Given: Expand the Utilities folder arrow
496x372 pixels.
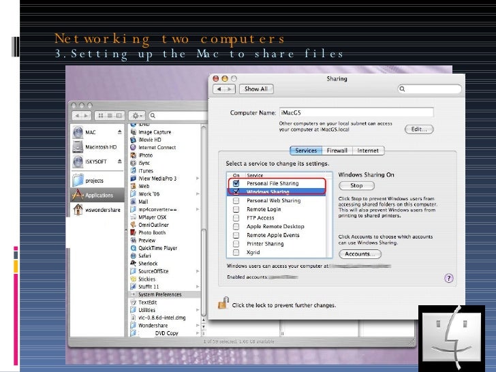Looking at the screenshot, I should [198, 310].
